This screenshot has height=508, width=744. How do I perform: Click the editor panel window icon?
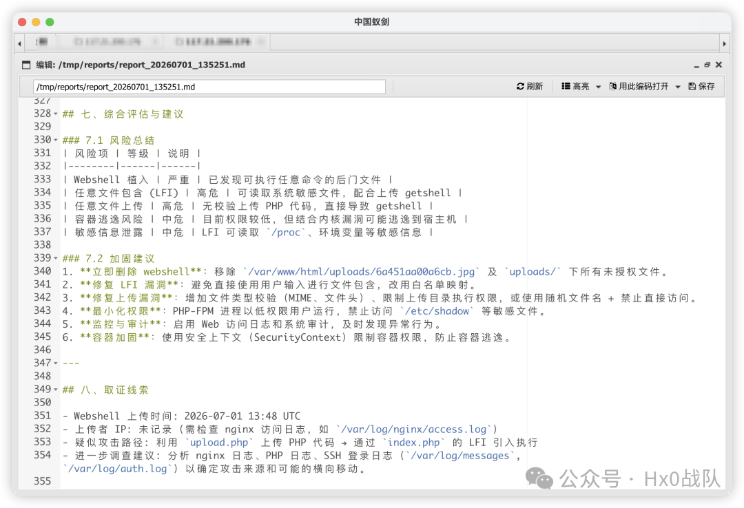[26, 65]
